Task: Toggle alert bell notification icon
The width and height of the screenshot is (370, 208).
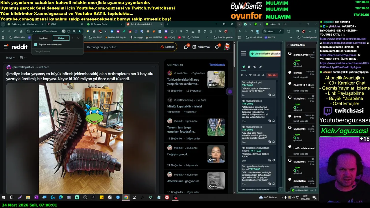Action: click(263, 75)
